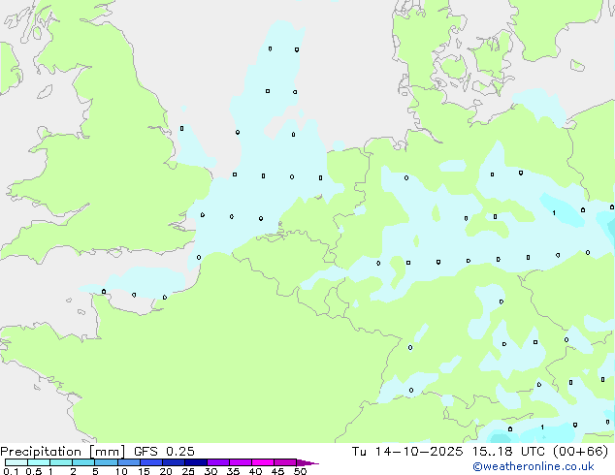The image size is (615, 475).
Task: Click the "30" legend scale label
Action: (x=210, y=471)
